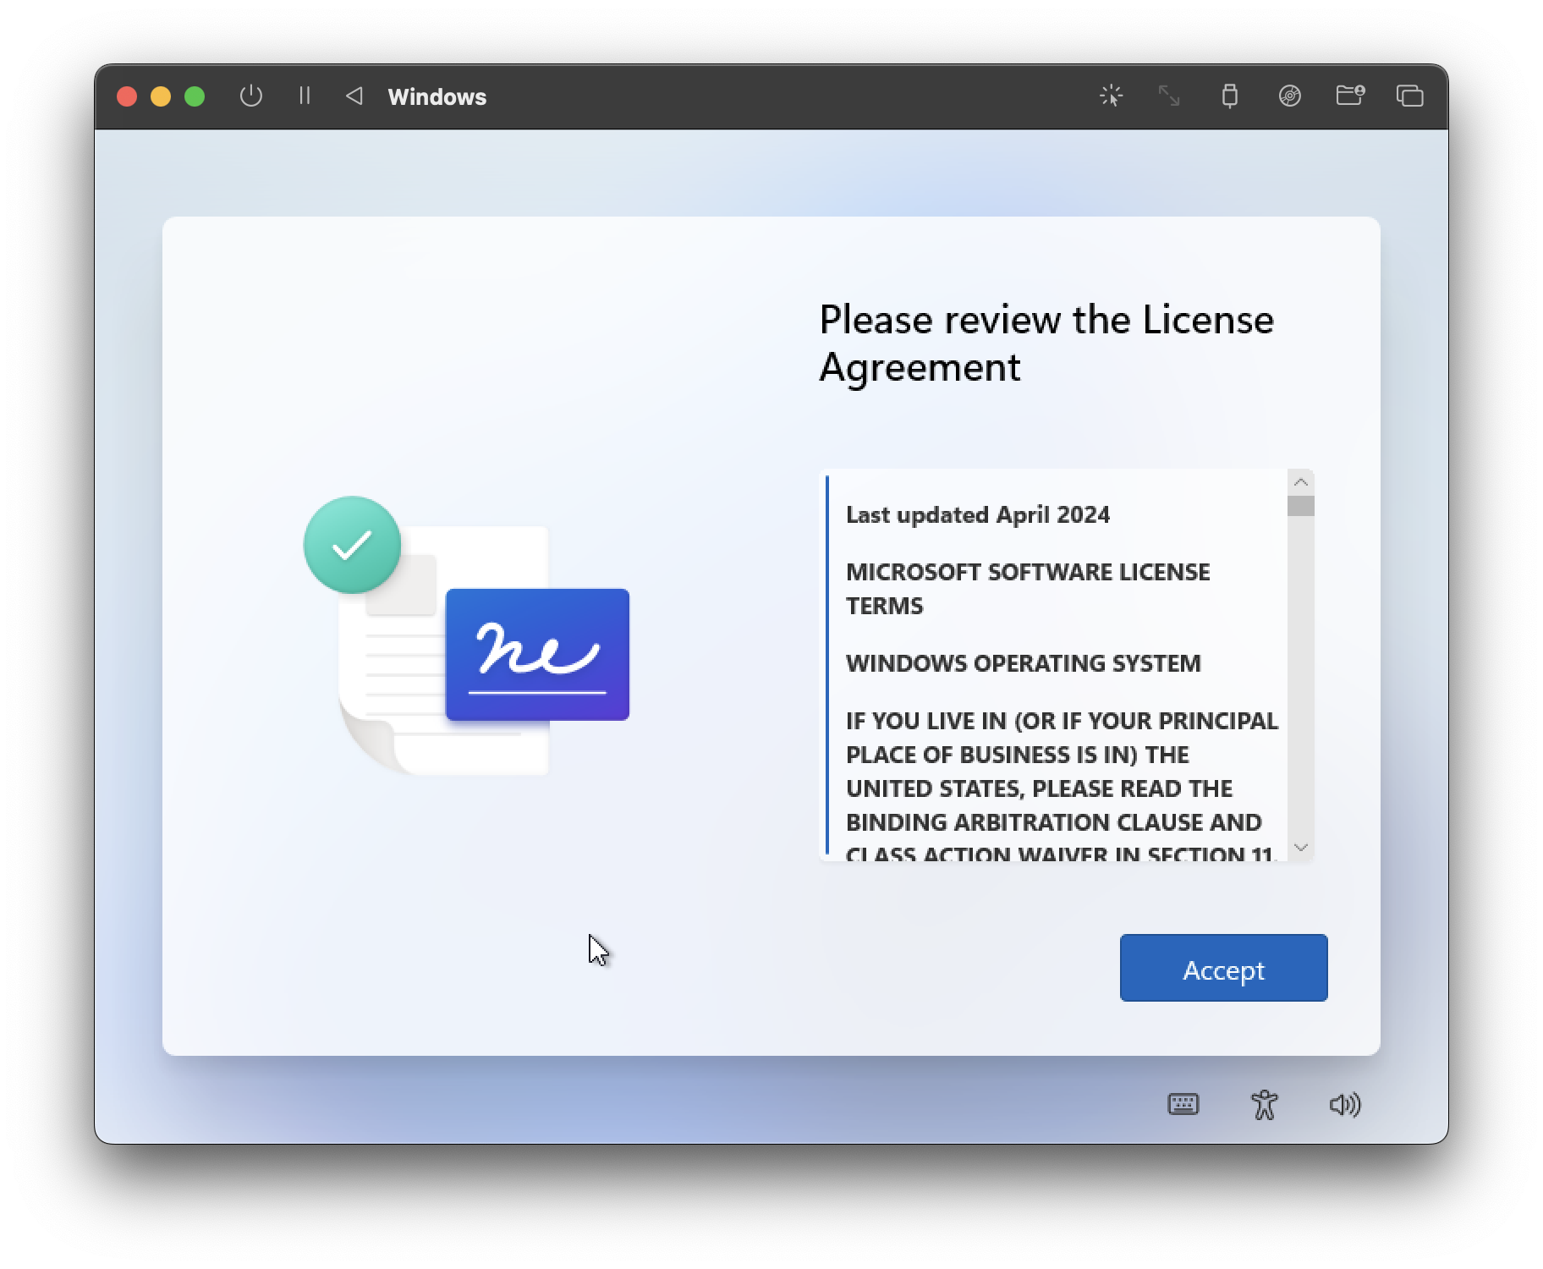Open the on-screen keyboard icon
The width and height of the screenshot is (1543, 1269).
pyautogui.click(x=1183, y=1104)
